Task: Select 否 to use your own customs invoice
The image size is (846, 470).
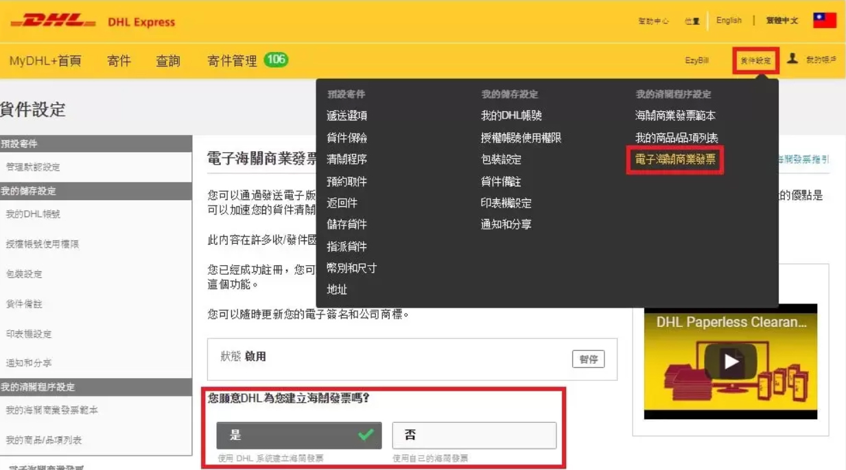Action: coord(474,435)
